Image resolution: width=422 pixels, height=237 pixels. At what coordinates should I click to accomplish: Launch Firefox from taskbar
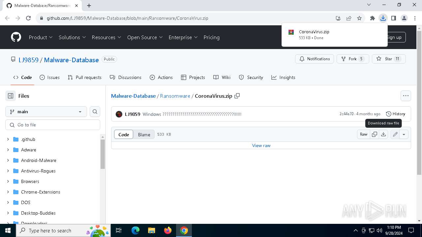coord(168,230)
